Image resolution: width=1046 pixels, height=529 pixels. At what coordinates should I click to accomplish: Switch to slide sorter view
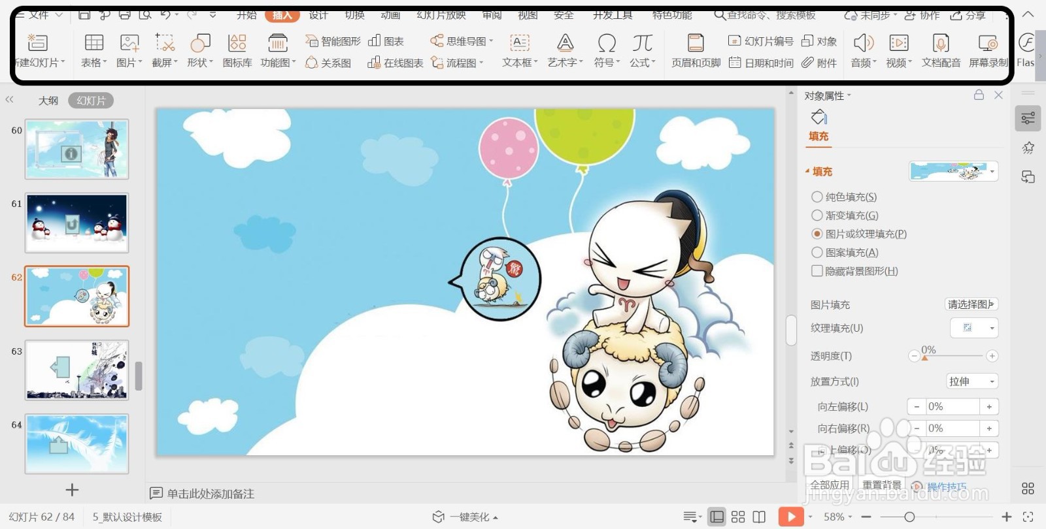pos(738,517)
